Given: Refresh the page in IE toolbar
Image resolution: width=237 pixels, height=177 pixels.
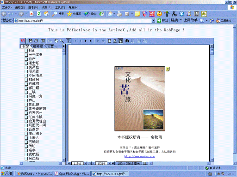Looking at the screenshot, I should 39,14.
